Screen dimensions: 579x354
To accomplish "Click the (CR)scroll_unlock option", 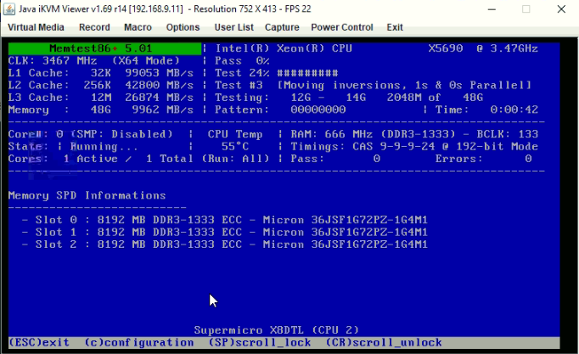I will (x=384, y=343).
